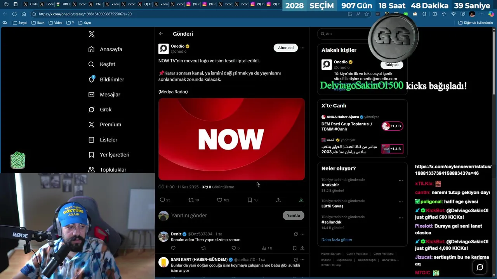The width and height of the screenshot is (497, 279).
Task: Open the browser profile avatar
Action: [472, 14]
